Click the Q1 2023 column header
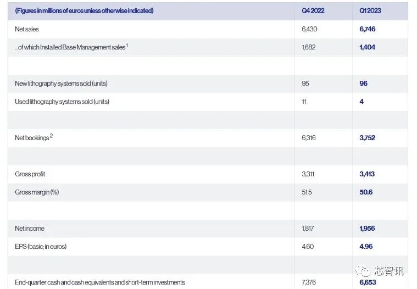417x289 pixels. (x=370, y=10)
